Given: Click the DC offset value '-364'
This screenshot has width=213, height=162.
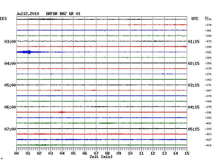Looking at the screenshot, I should pyautogui.click(x=208, y=58).
